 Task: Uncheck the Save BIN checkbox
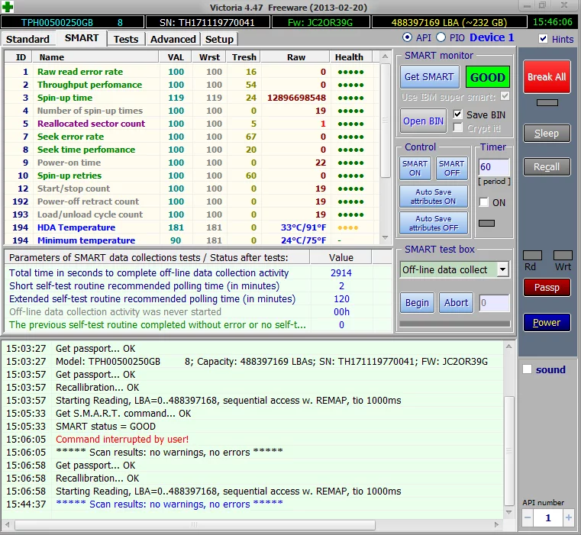pos(457,114)
